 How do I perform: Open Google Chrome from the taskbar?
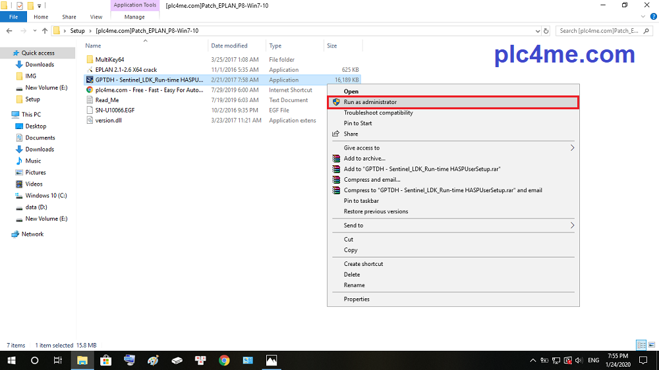(x=224, y=360)
